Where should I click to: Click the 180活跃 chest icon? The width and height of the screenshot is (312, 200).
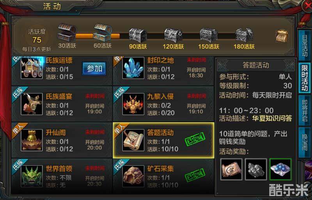[x=244, y=35]
